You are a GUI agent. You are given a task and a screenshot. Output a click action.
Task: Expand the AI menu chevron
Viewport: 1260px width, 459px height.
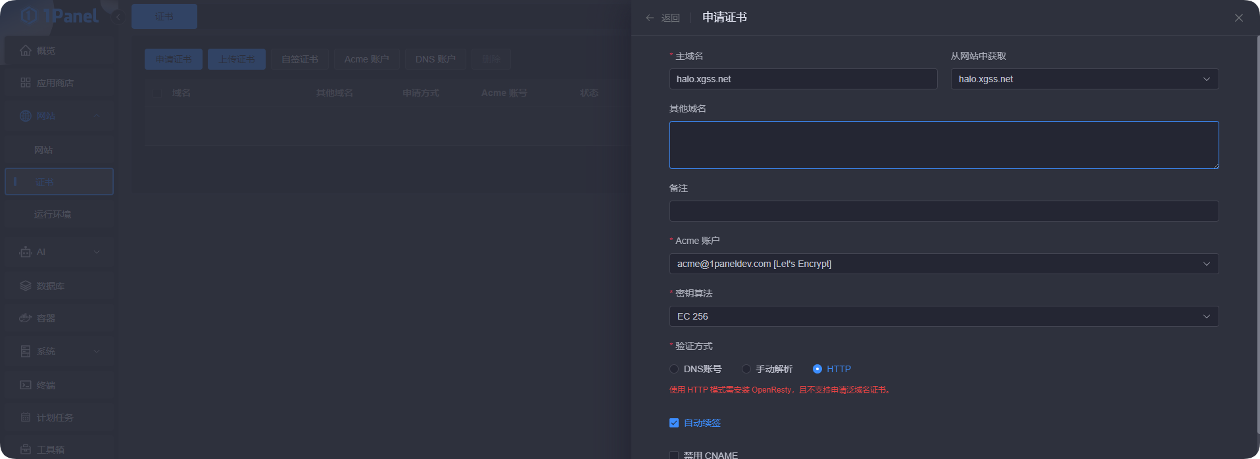pos(97,252)
